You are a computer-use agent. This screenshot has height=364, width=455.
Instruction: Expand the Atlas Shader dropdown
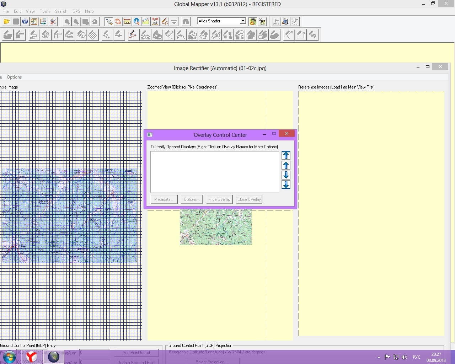(x=243, y=21)
